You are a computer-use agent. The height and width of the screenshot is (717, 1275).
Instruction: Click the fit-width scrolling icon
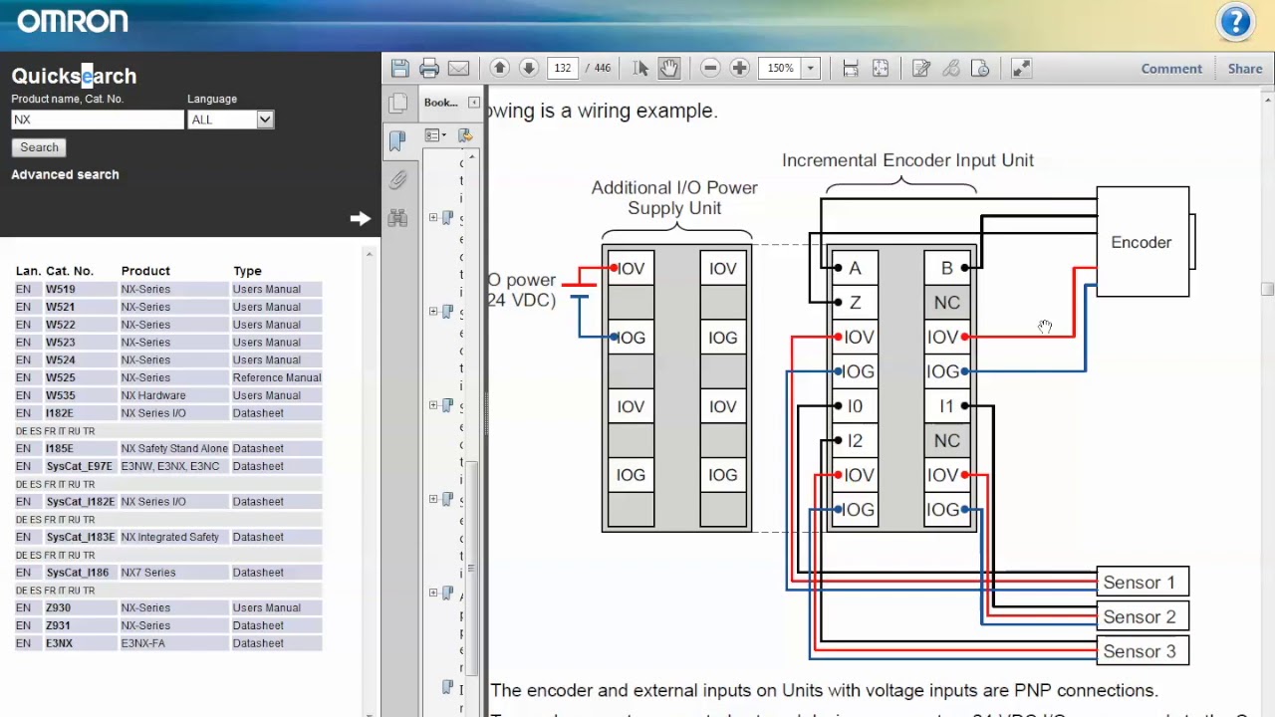(851, 68)
